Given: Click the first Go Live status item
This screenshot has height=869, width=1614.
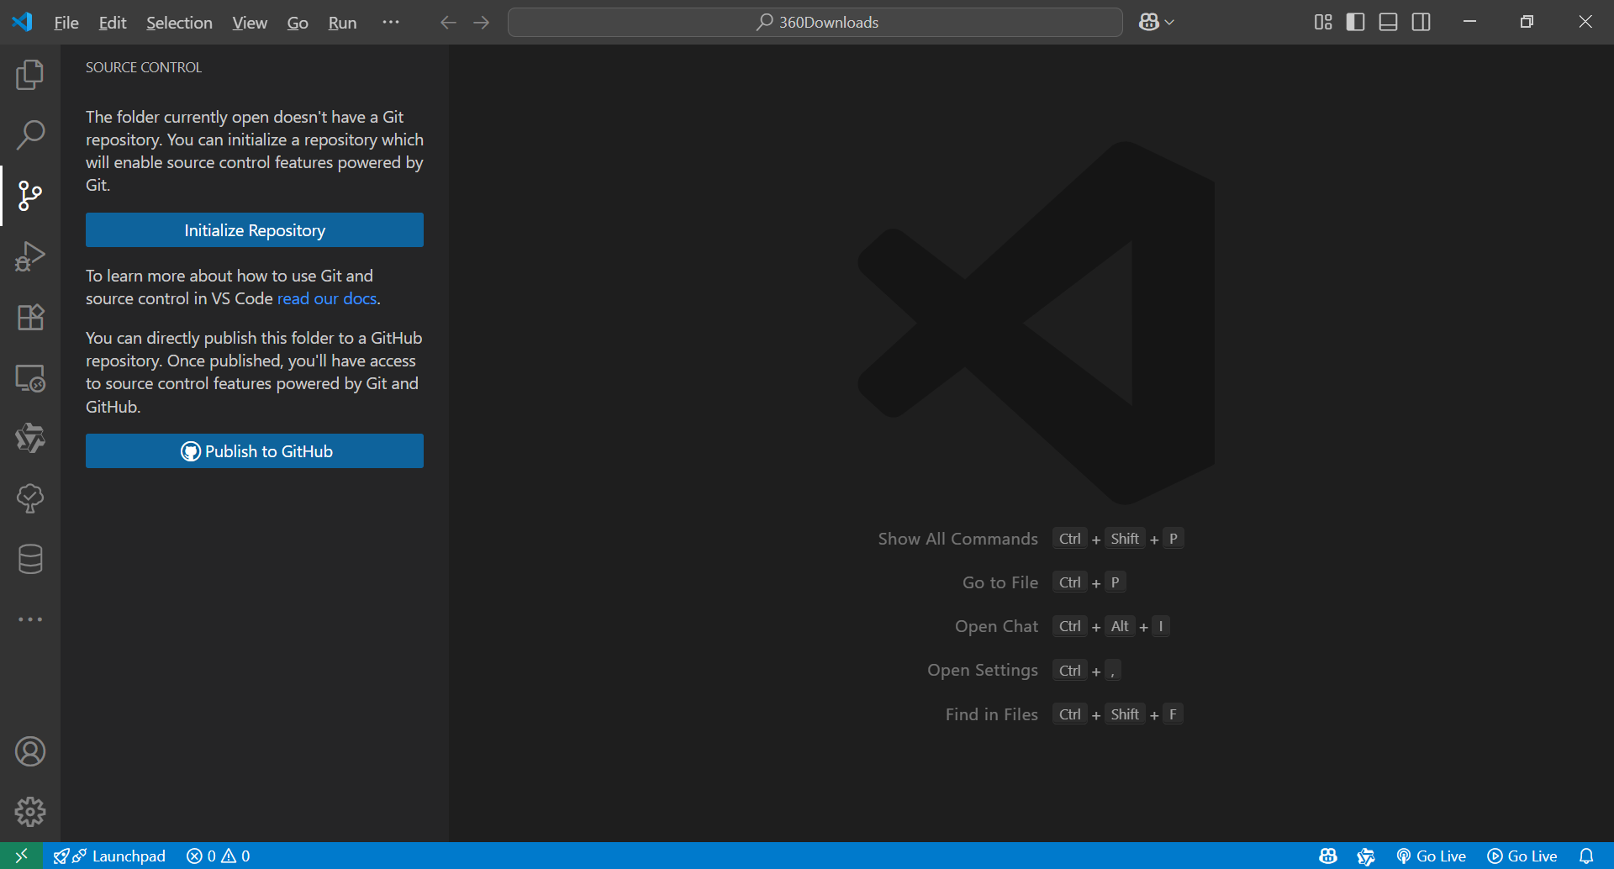Looking at the screenshot, I should pos(1432,856).
